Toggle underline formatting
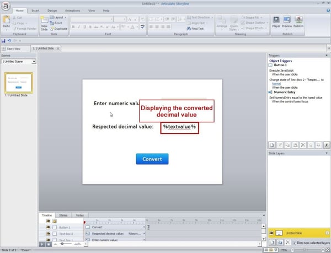This screenshot has width=331, height=253. [84, 27]
